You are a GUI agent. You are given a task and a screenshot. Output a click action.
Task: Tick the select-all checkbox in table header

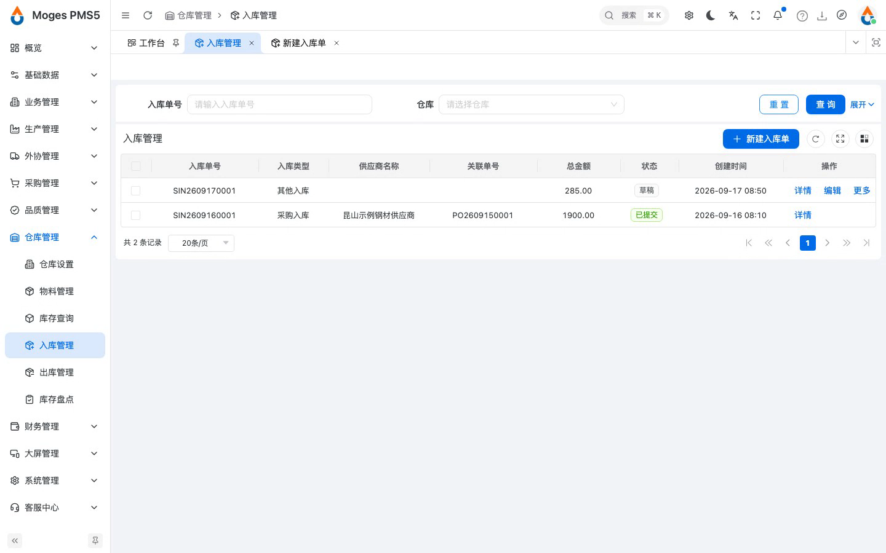point(136,166)
